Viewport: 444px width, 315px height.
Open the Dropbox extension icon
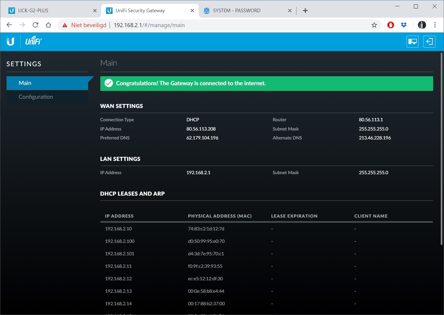(x=404, y=25)
